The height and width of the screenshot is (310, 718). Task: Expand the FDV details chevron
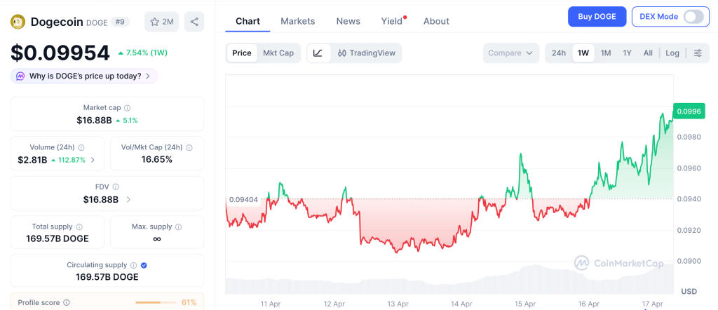128,200
